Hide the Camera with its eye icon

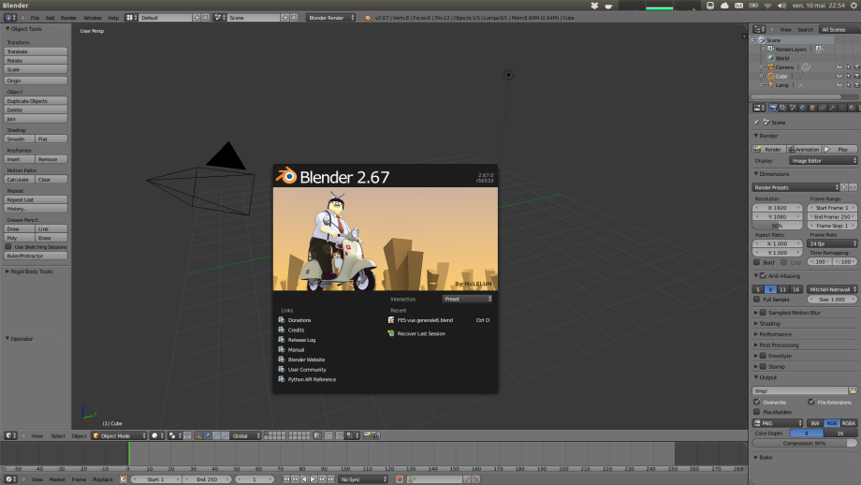click(839, 67)
